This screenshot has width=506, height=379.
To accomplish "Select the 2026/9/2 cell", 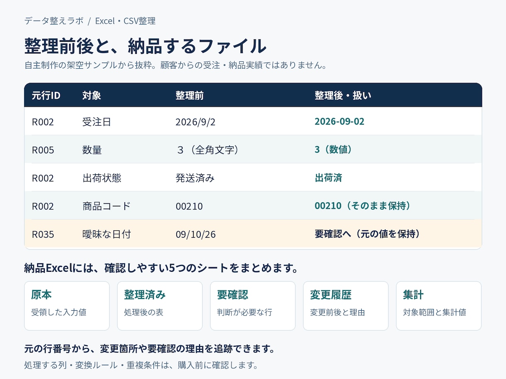I will pyautogui.click(x=195, y=122).
